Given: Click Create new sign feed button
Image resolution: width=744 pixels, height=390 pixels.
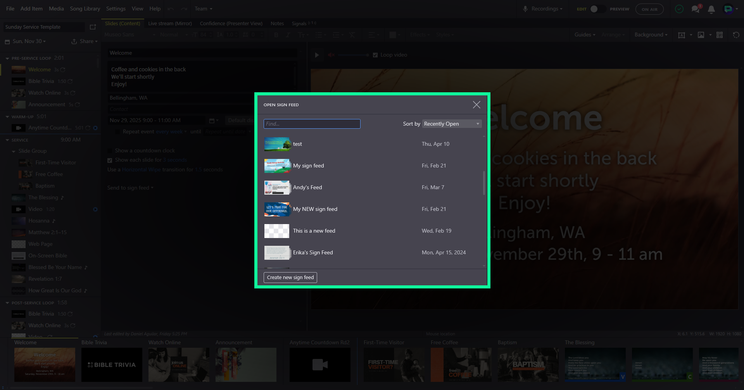Looking at the screenshot, I should coord(290,278).
